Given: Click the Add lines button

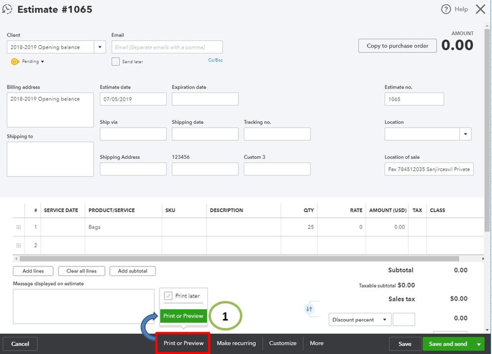Looking at the screenshot, I should pyautogui.click(x=33, y=271).
